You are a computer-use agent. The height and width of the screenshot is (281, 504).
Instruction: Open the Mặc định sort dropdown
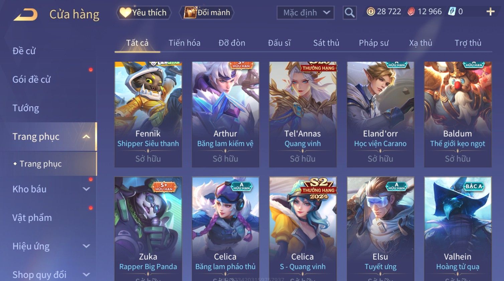point(305,13)
